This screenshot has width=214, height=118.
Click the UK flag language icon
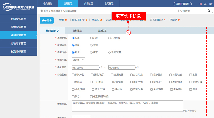pyautogui.click(x=201, y=4)
